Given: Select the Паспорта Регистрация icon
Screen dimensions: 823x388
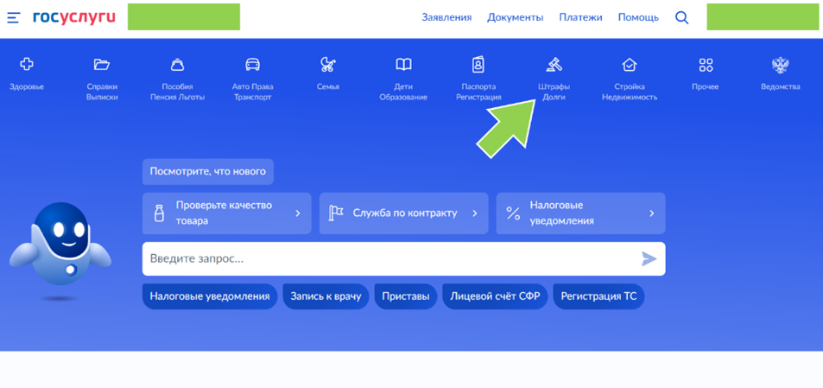Looking at the screenshot, I should [478, 65].
